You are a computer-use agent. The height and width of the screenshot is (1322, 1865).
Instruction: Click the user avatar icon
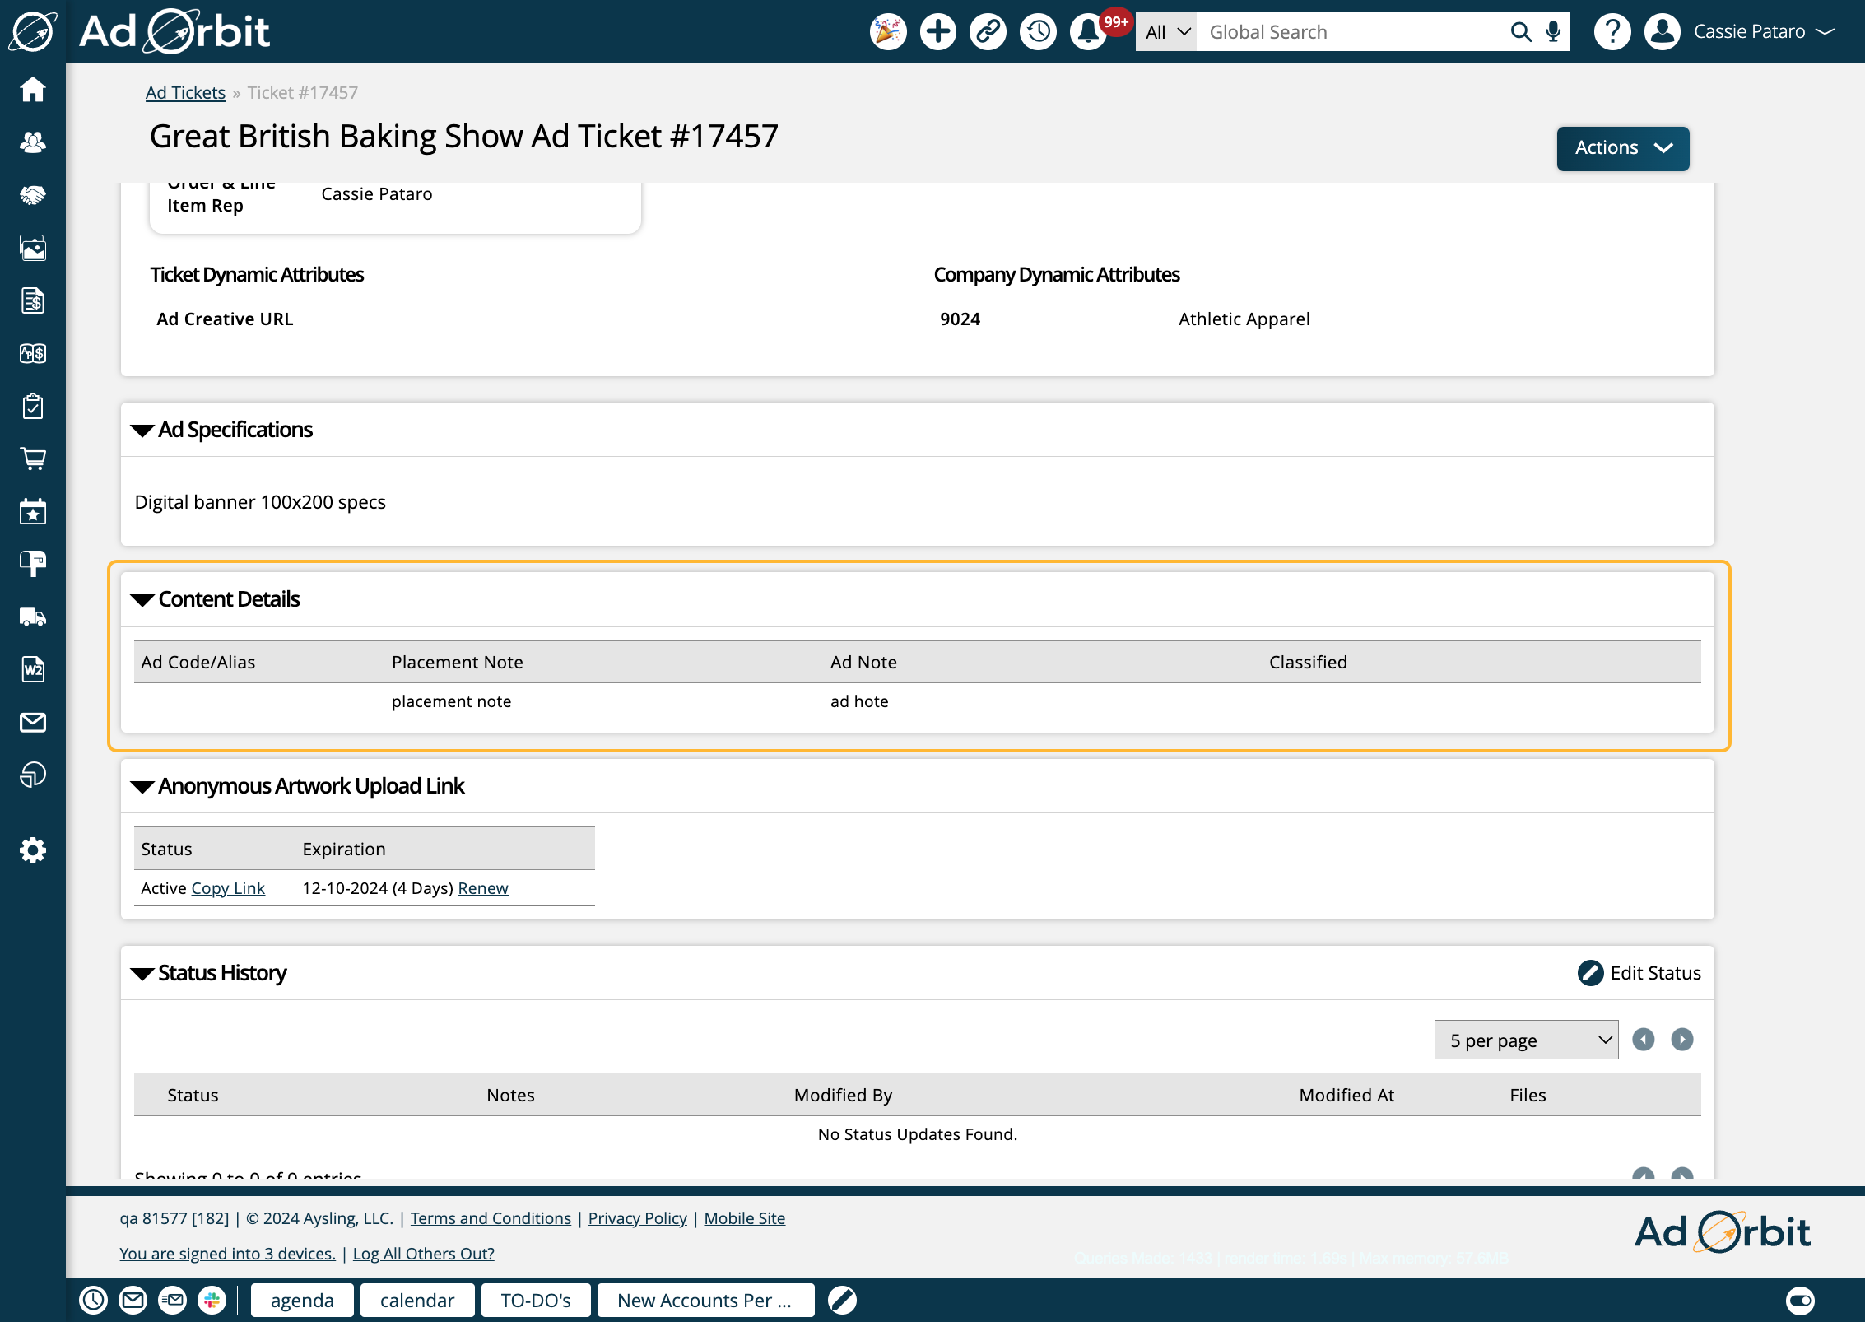(x=1663, y=32)
